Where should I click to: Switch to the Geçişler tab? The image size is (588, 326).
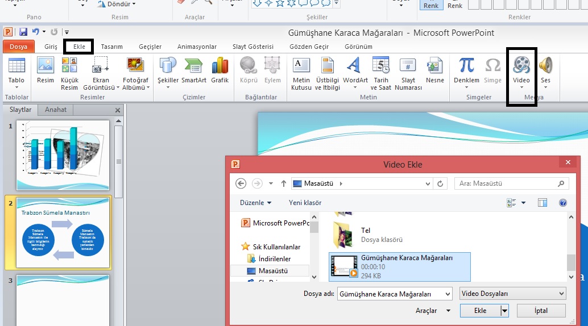point(150,47)
